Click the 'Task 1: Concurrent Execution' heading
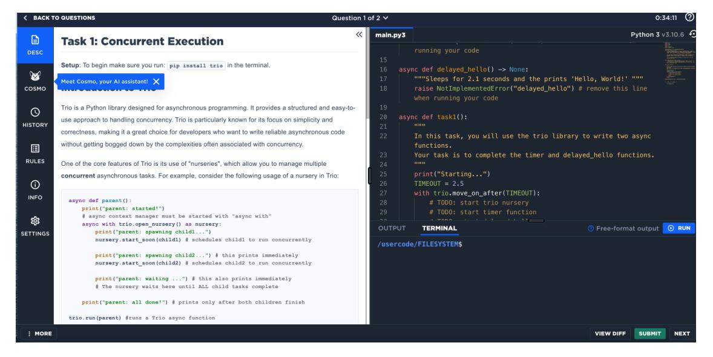Image resolution: width=713 pixels, height=357 pixels. (142, 41)
